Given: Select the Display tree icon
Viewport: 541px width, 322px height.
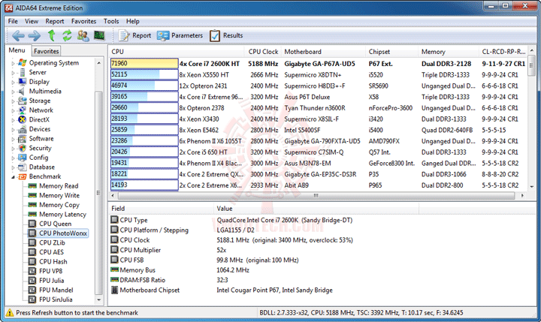Looking at the screenshot, I should pos(23,82).
